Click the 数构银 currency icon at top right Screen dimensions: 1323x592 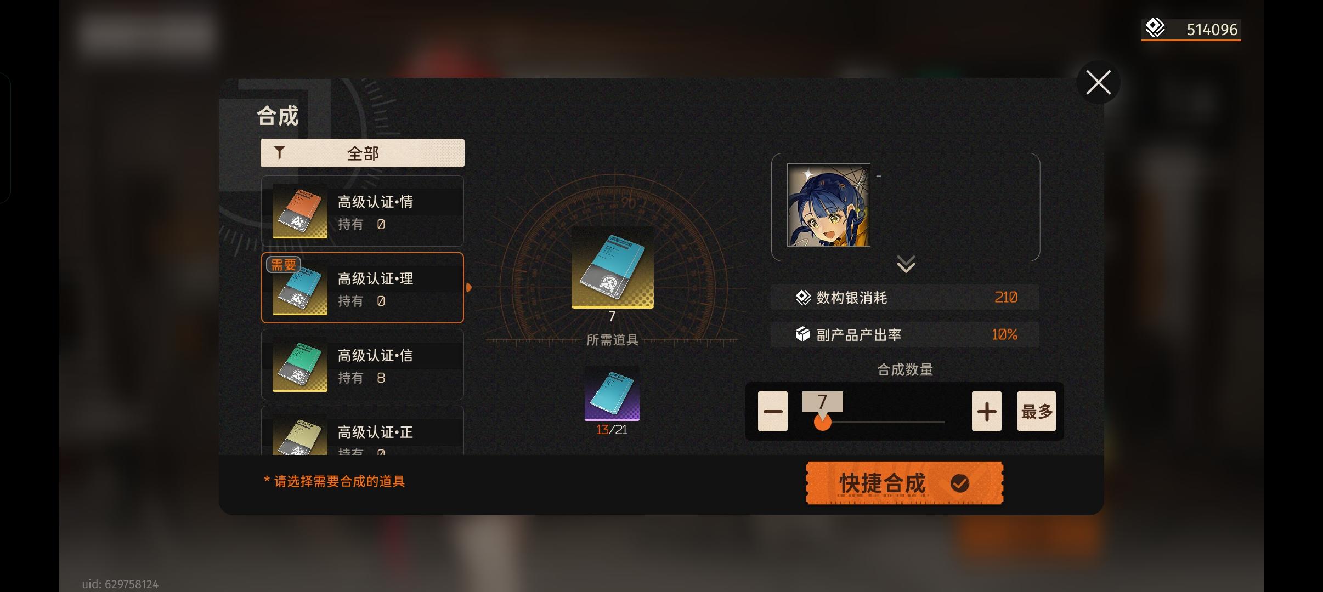[x=1155, y=28]
